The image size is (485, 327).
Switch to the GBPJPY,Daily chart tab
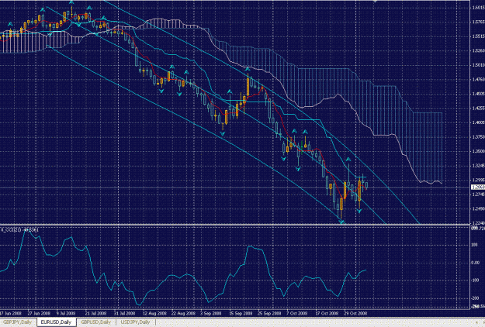[x=18, y=322]
